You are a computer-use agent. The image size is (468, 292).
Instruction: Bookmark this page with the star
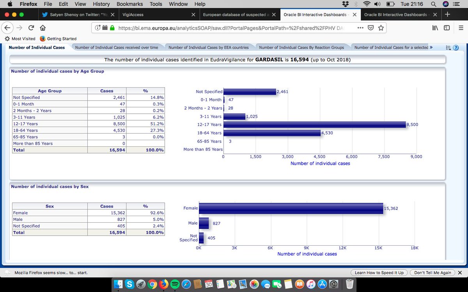tap(381, 28)
